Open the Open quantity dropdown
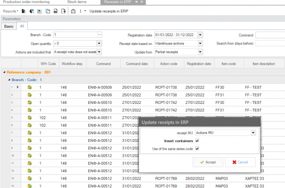The height and width of the screenshot is (188, 285). [x=99, y=44]
